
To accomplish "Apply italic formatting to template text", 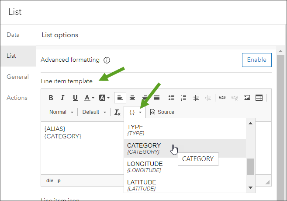I will (x=62, y=98).
